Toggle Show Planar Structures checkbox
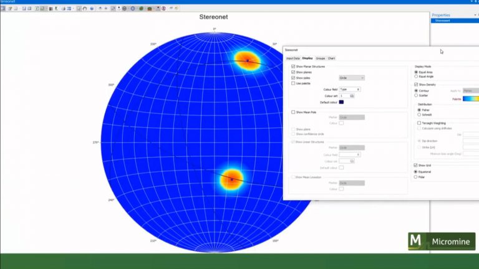This screenshot has width=479, height=269. 293,67
